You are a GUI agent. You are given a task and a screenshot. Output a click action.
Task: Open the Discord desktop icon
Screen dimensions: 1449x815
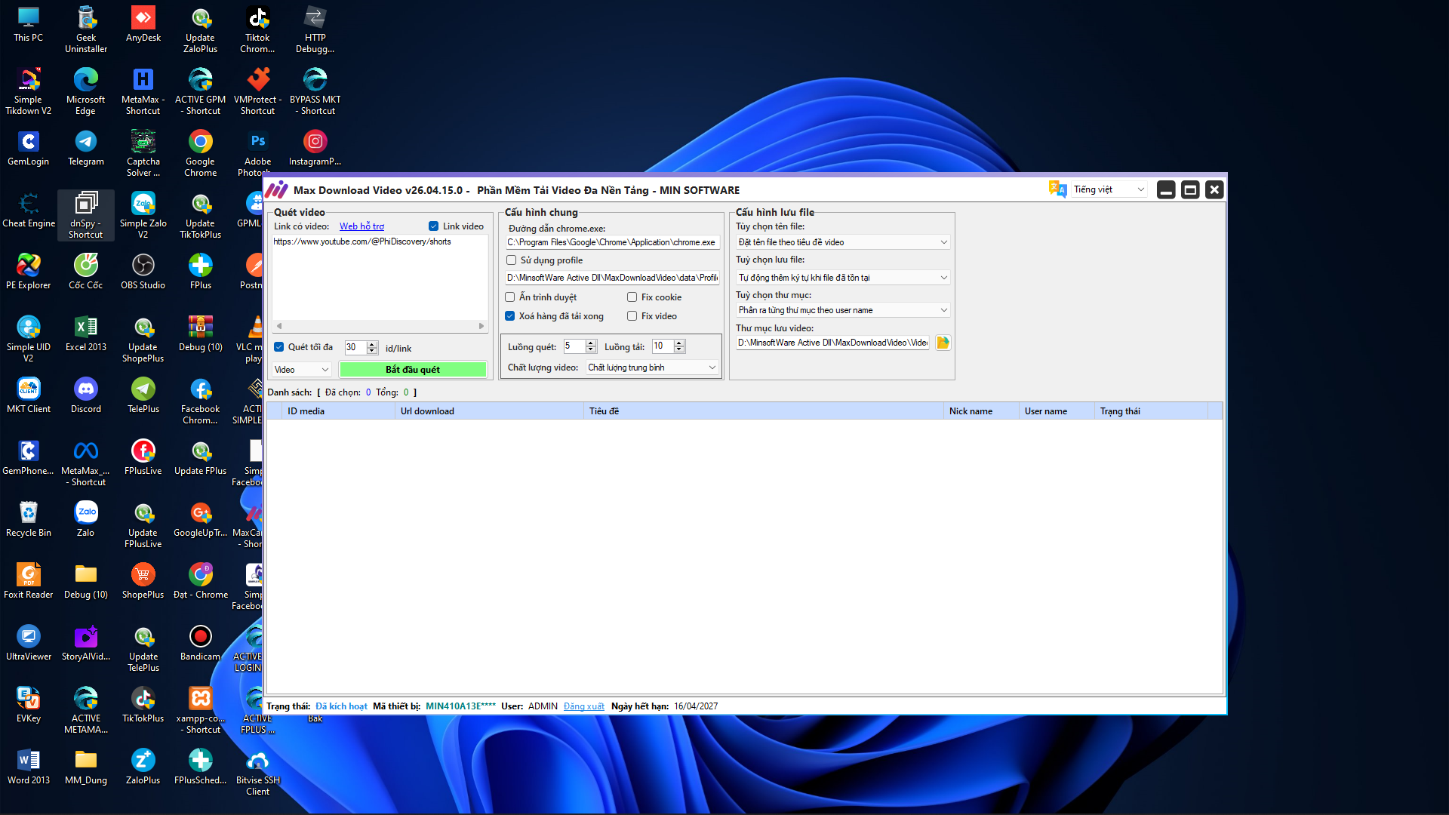pos(86,396)
